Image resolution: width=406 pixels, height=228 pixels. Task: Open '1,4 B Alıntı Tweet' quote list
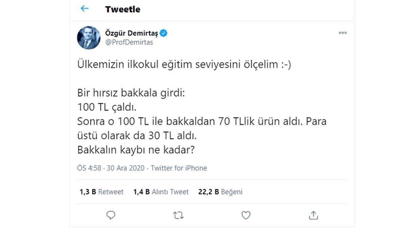click(x=161, y=192)
